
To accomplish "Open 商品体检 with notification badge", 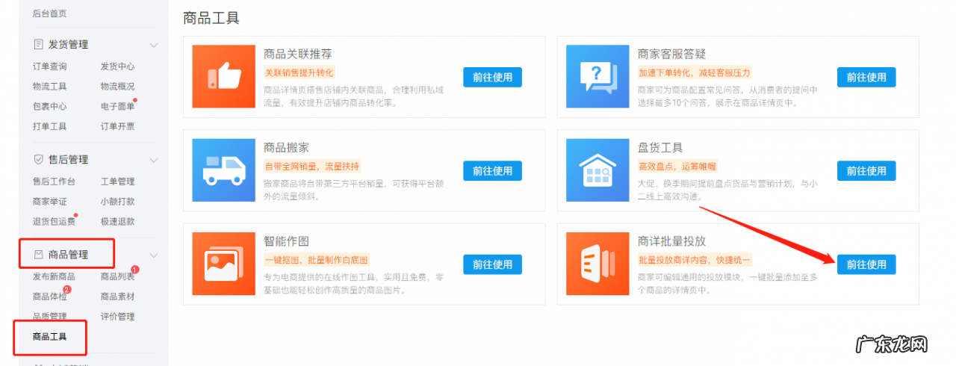I will [50, 297].
